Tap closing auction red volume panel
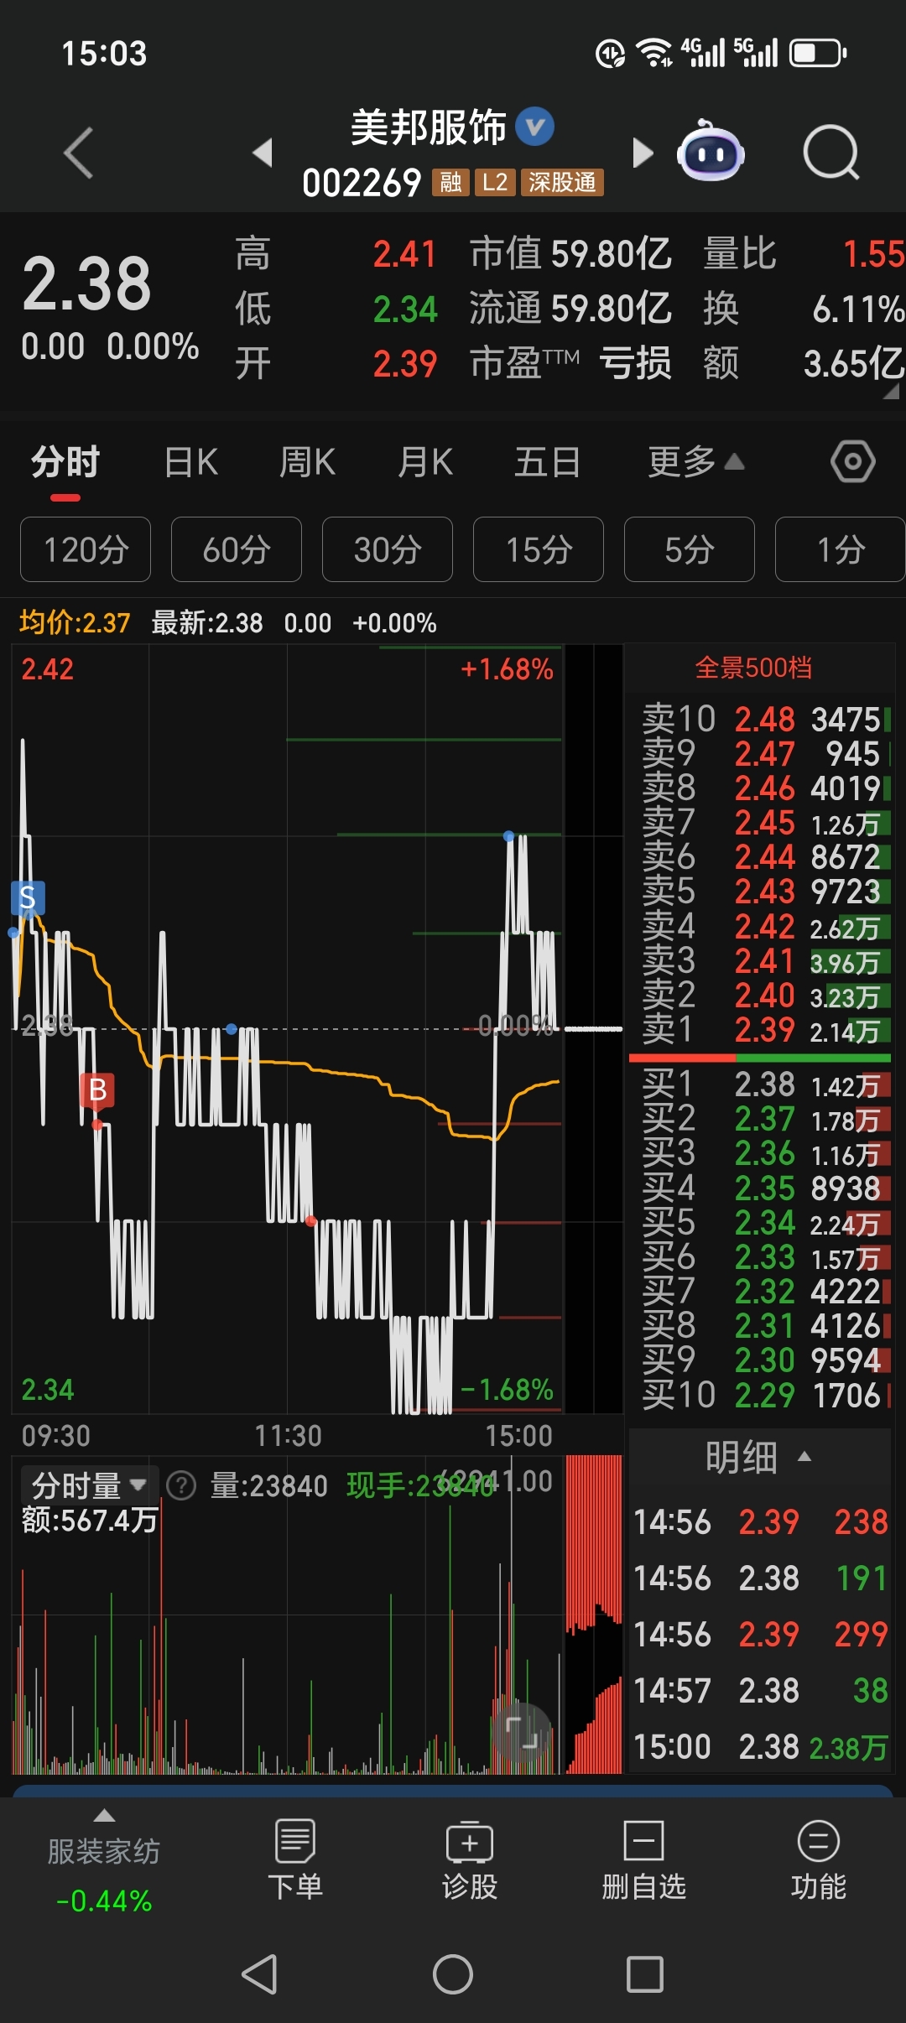The height and width of the screenshot is (2023, 906). point(594,1615)
